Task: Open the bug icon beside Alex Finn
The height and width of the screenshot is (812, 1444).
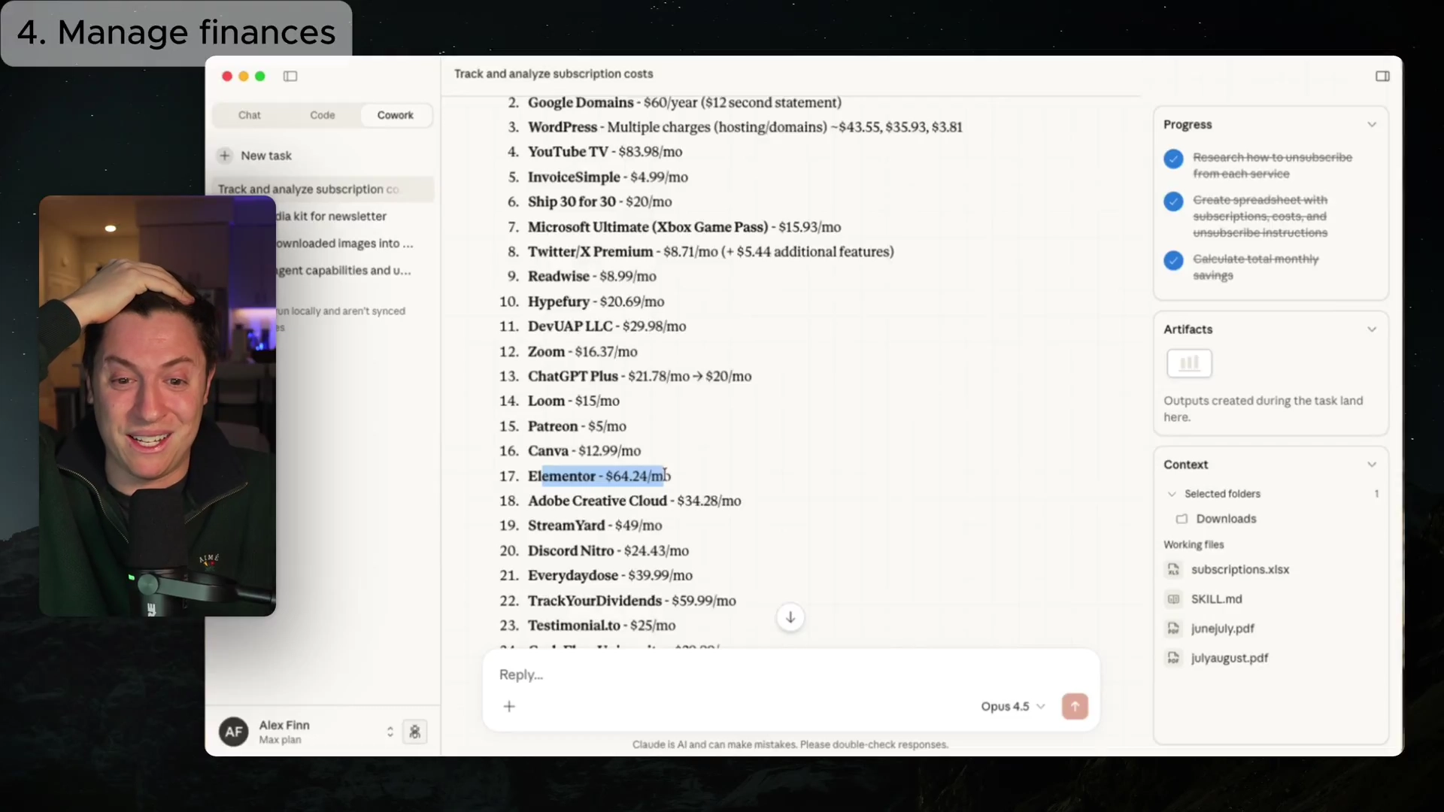Action: point(414,732)
